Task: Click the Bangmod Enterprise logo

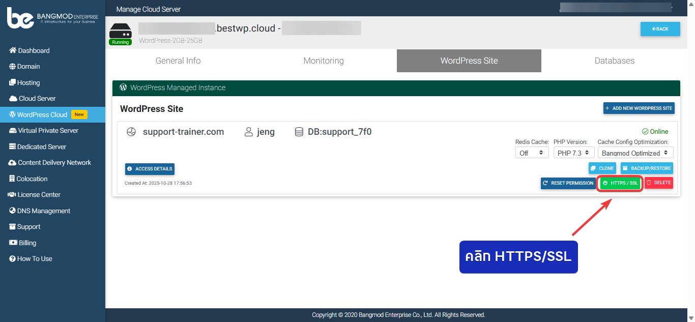Action: (x=52, y=18)
